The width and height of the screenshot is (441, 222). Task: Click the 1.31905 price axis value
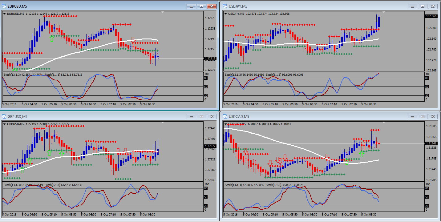pyautogui.click(x=431, y=126)
